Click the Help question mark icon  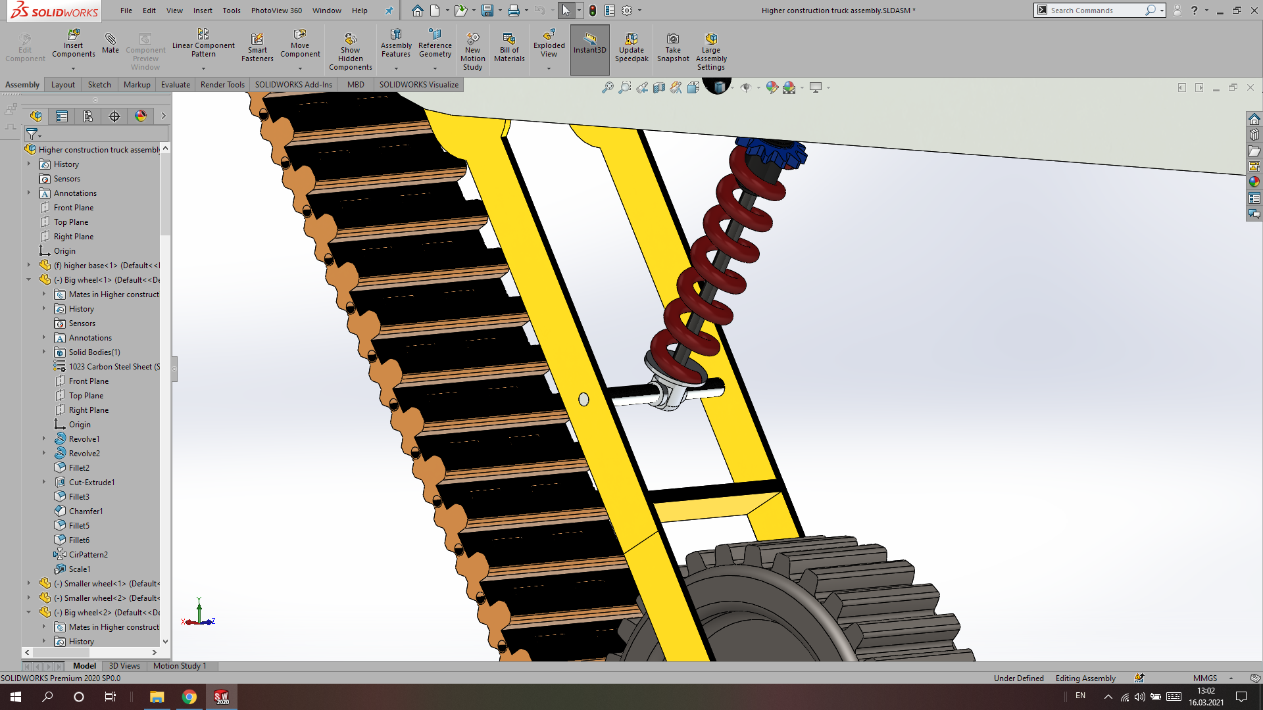tap(1194, 11)
